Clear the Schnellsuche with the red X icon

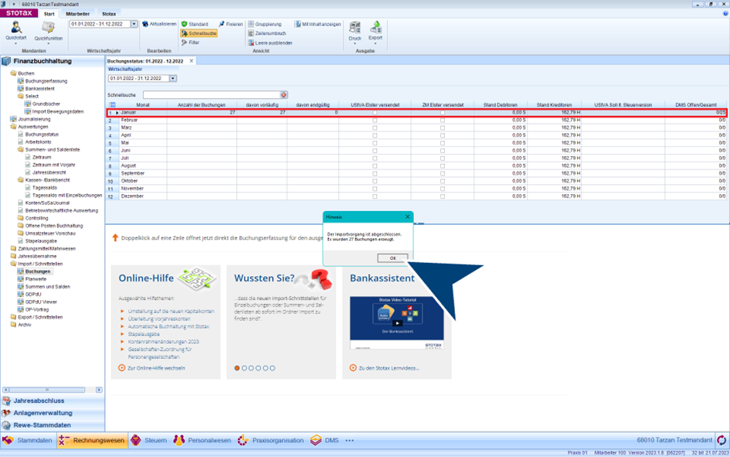(284, 95)
